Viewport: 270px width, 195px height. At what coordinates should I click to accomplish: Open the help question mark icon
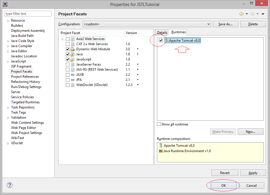coord(10,185)
